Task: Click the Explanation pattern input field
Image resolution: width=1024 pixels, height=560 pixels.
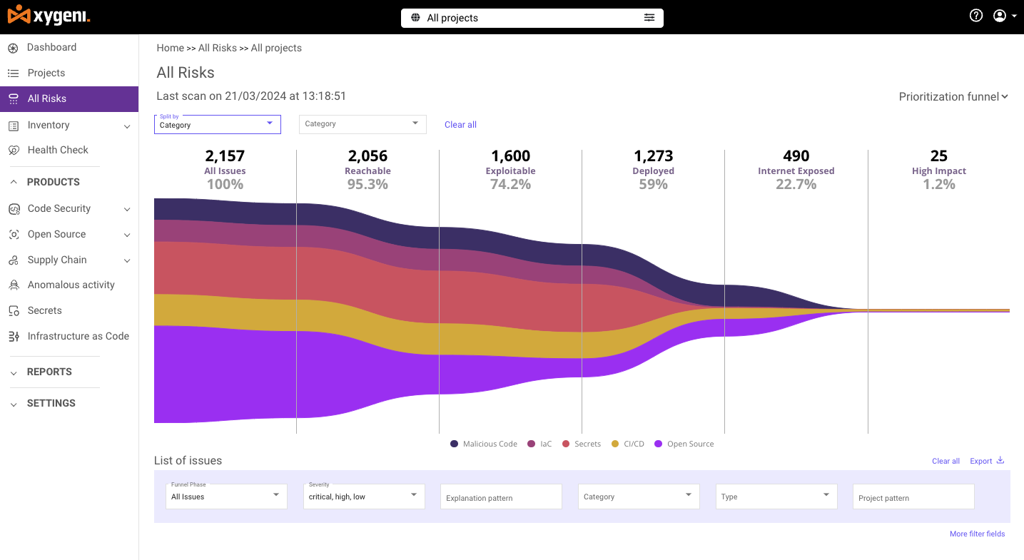Action: pos(501,497)
